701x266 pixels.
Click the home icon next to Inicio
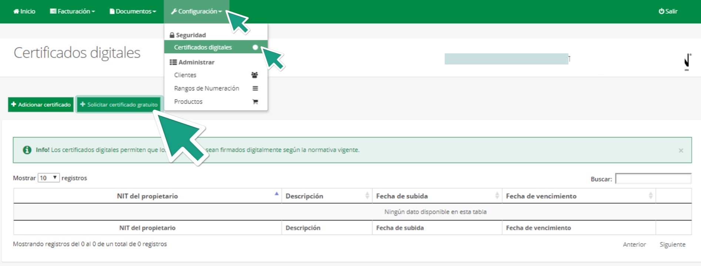pyautogui.click(x=16, y=11)
